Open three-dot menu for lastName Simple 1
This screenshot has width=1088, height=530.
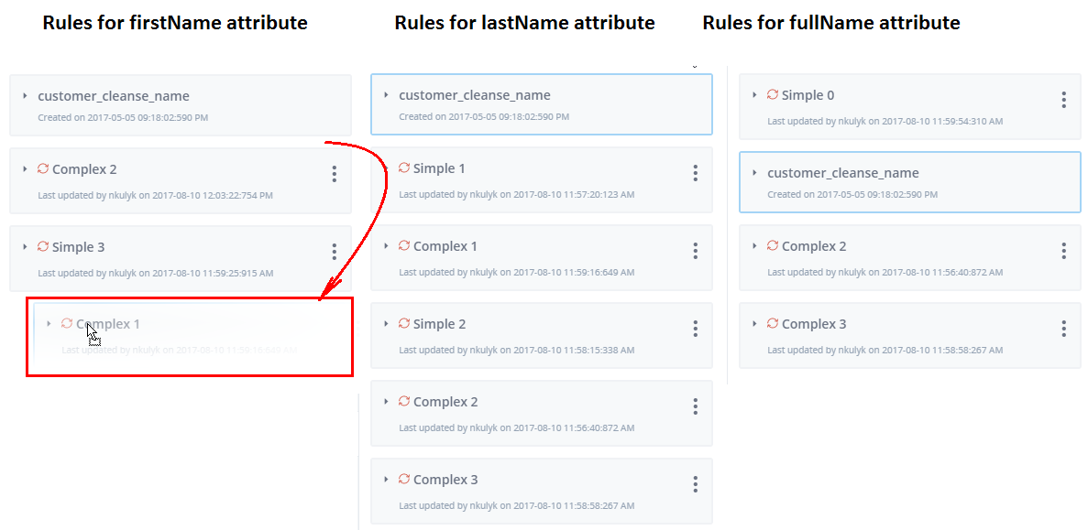tap(696, 172)
